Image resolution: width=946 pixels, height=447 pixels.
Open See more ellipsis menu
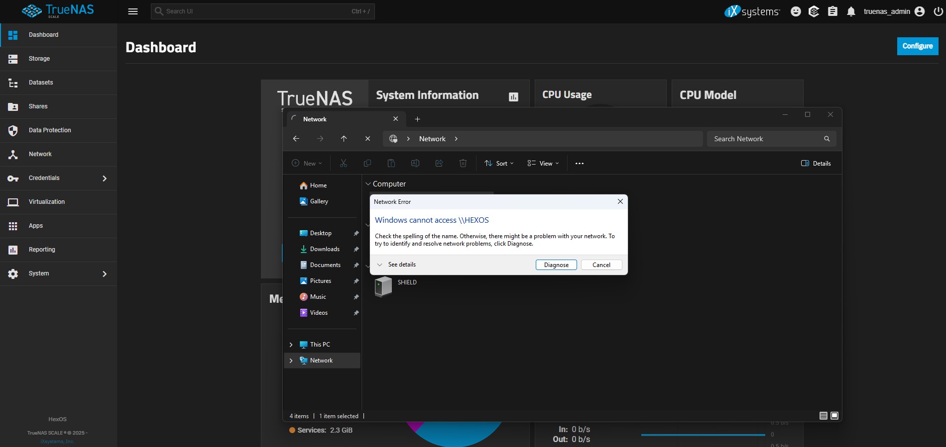click(x=580, y=163)
